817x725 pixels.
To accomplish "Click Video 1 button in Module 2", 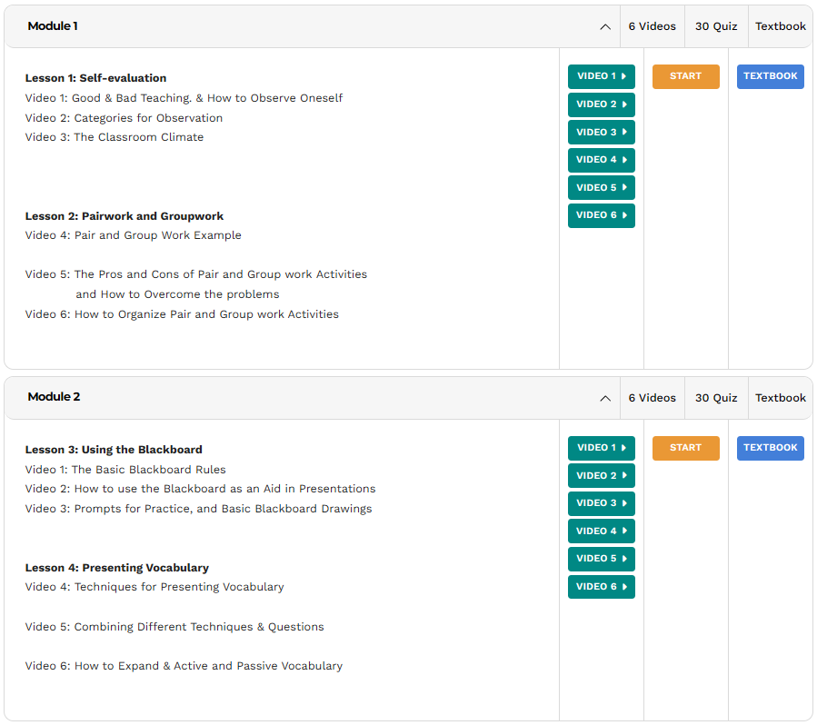I will click(x=601, y=448).
